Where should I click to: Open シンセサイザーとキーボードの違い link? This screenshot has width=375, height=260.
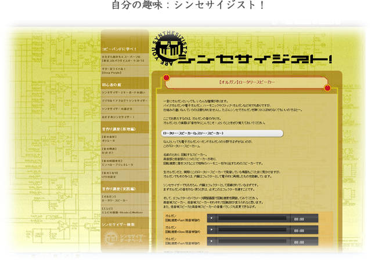coord(123,93)
